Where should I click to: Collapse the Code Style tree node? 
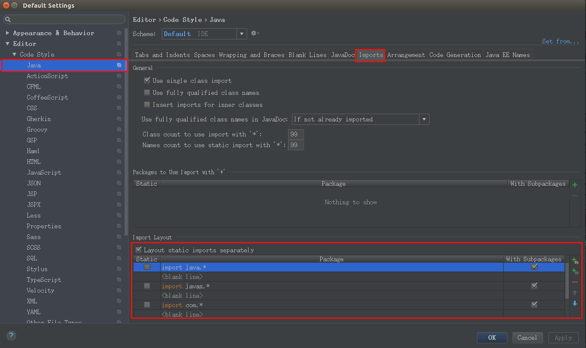coord(14,54)
